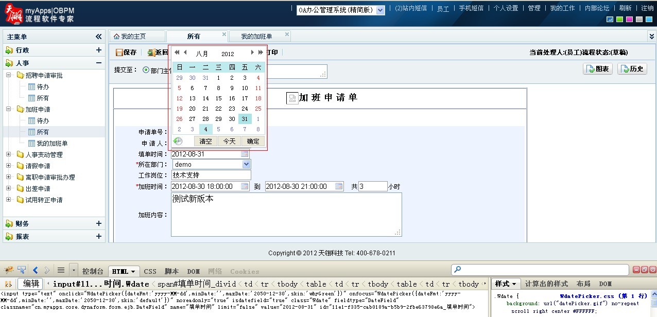This screenshot has width=657, height=317.
Task: Expand the 报表 menu section
Action: 98,236
